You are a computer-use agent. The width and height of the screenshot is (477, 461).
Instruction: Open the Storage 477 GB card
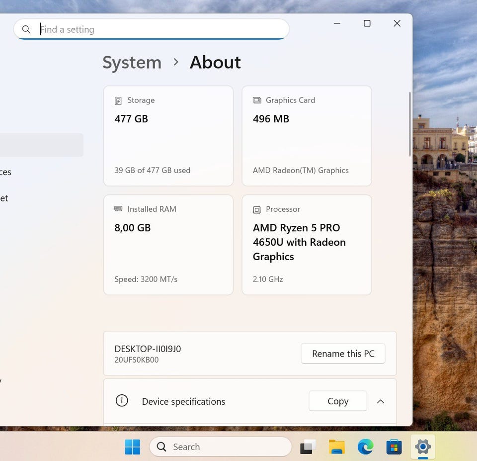pyautogui.click(x=168, y=136)
